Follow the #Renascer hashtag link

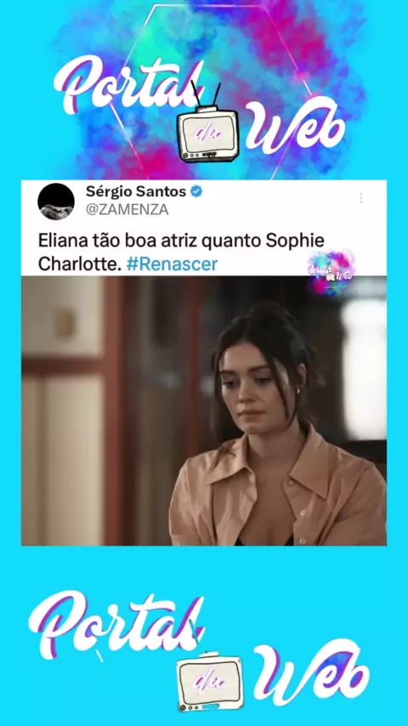tap(172, 264)
